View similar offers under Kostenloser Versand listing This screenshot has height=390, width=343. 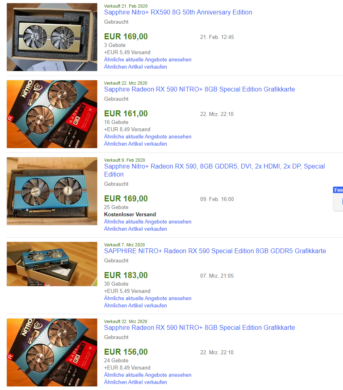pos(148,222)
